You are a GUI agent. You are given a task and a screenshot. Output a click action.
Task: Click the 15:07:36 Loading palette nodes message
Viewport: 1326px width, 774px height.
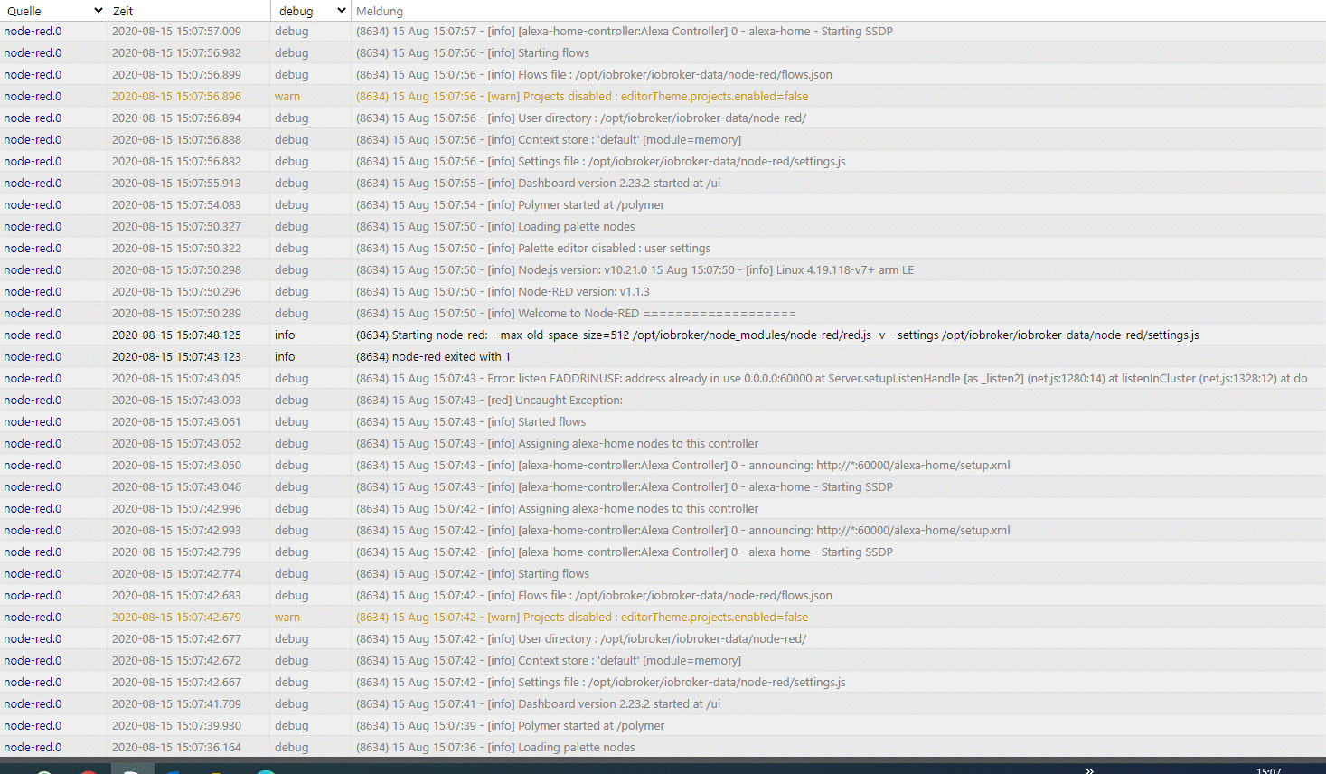coord(495,748)
